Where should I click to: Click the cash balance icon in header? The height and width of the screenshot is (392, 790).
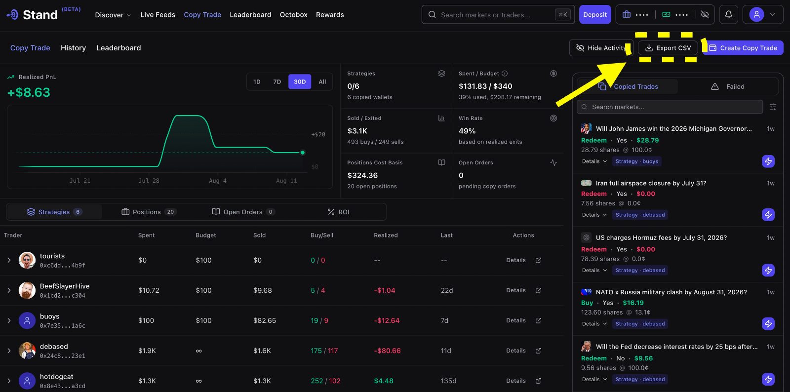click(666, 15)
